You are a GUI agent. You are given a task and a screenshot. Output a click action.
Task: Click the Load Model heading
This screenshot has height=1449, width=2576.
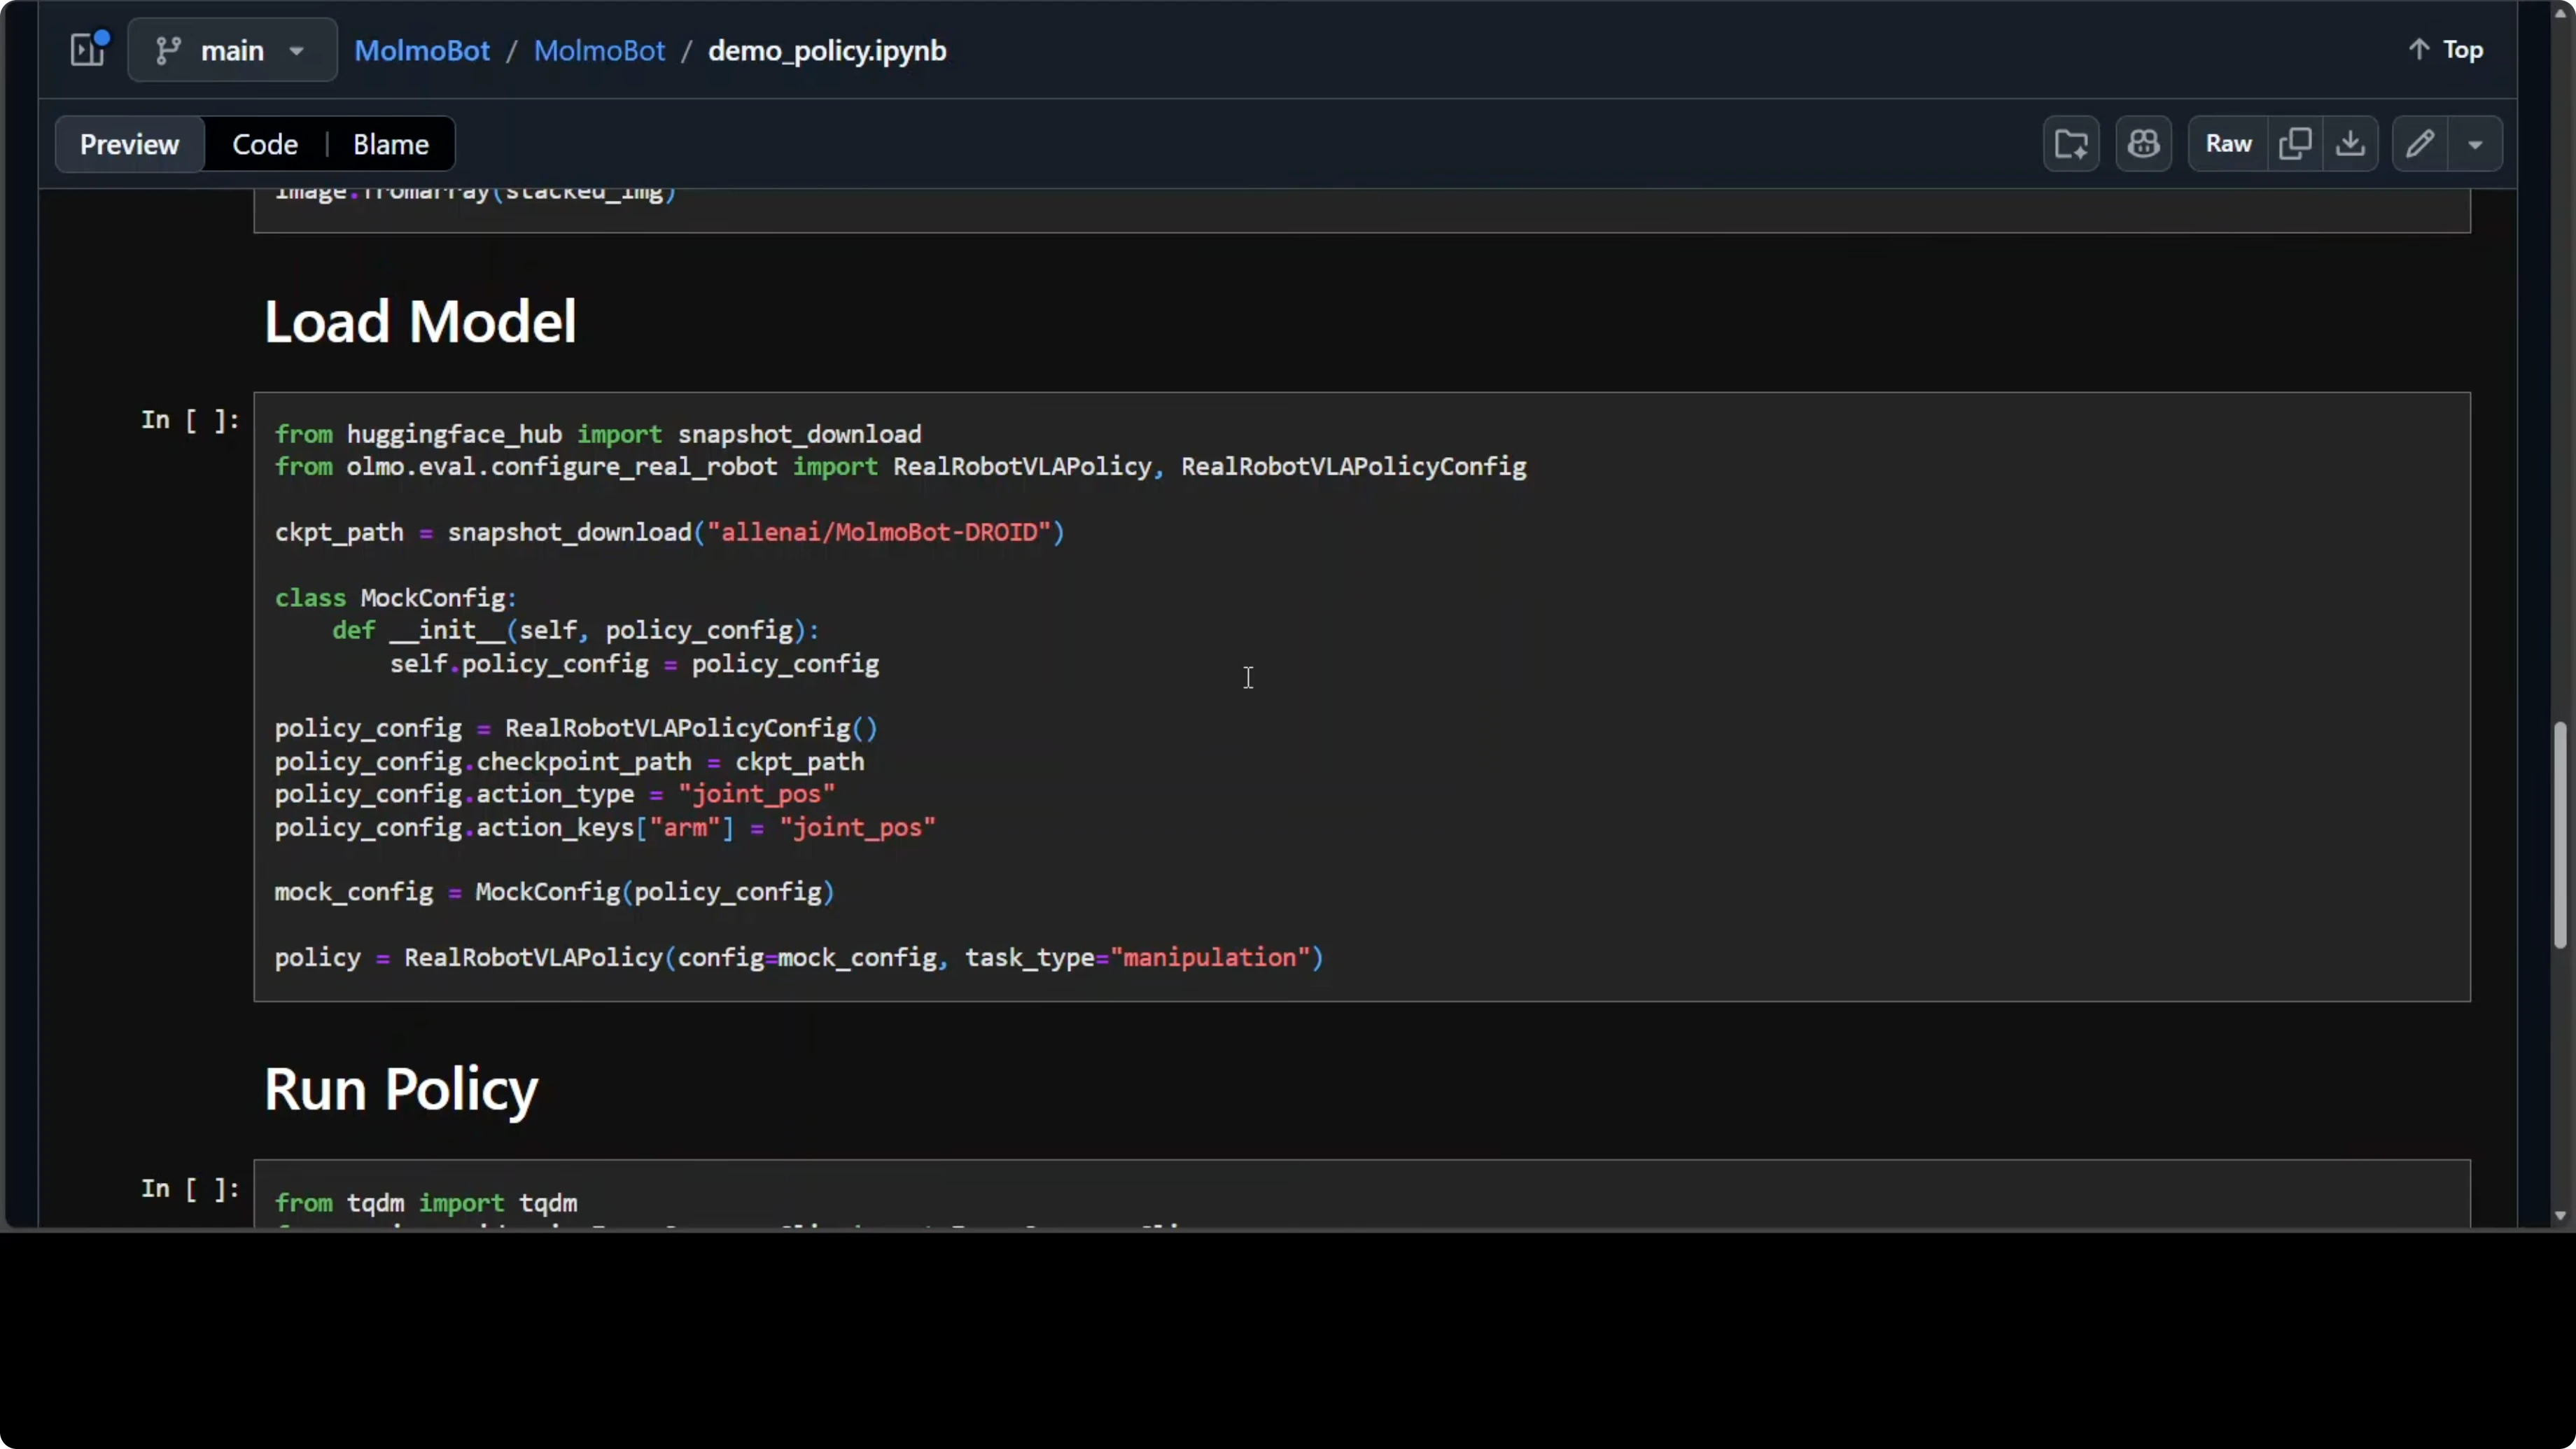coord(420,322)
